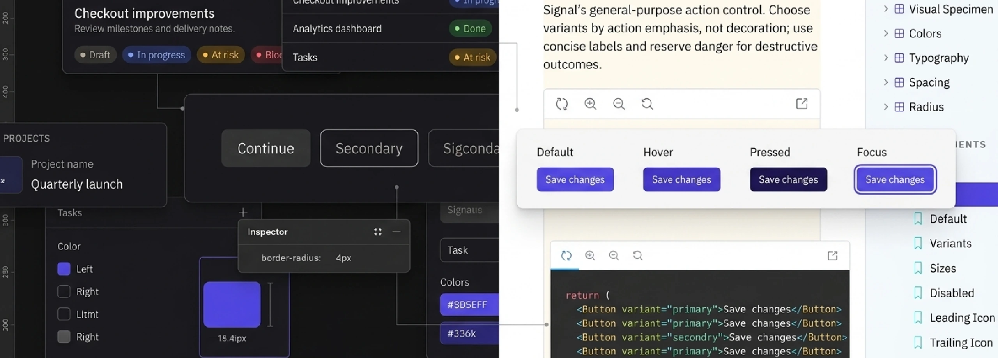
Task: Click the grid icon next to Colors
Action: point(899,33)
